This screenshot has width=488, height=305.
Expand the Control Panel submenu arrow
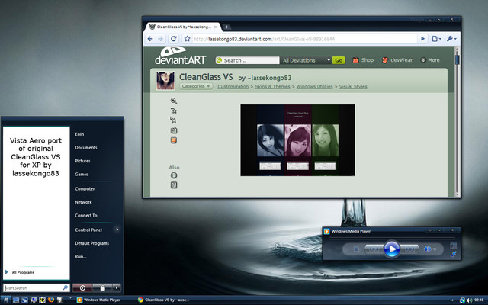[x=117, y=230]
